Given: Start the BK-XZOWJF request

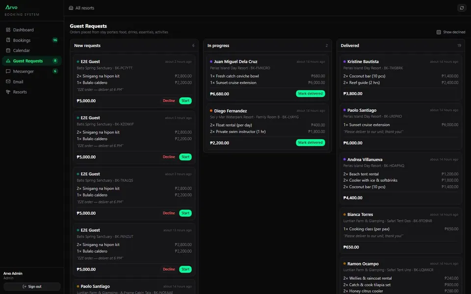Looking at the screenshot, I should pyautogui.click(x=185, y=157).
